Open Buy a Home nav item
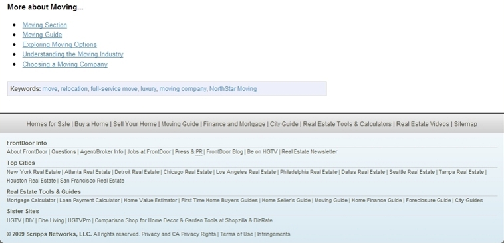 (92, 124)
